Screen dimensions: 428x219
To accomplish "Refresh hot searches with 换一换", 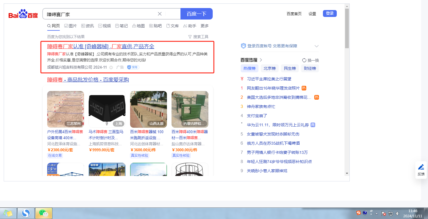I will (311, 60).
